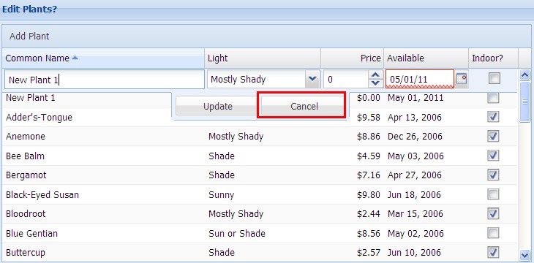
Task: Click the ascending sort arrow on Common Name
Action: tap(75, 58)
